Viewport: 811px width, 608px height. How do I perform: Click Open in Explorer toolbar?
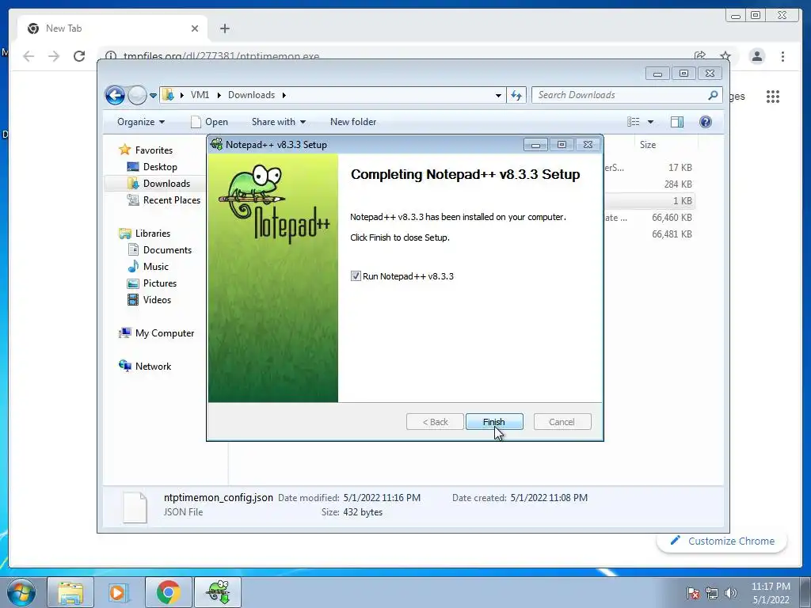pos(209,122)
